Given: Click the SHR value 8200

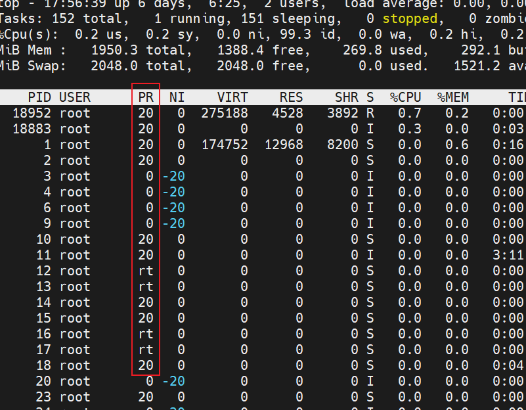Looking at the screenshot, I should [342, 145].
